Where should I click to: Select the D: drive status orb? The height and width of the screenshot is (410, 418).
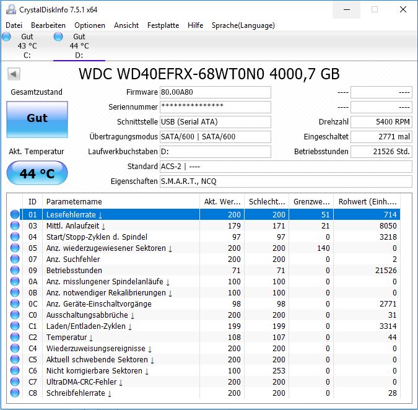(x=58, y=37)
